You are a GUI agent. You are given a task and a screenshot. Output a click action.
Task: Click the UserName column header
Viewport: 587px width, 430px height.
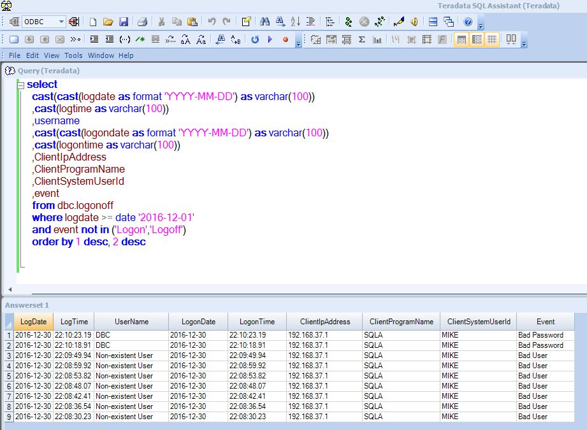131,322
